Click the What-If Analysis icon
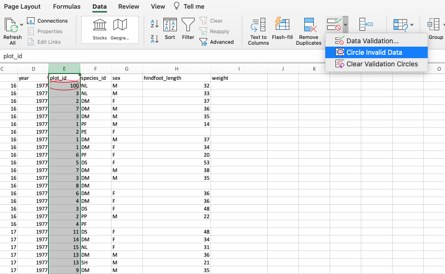 pyautogui.click(x=400, y=25)
